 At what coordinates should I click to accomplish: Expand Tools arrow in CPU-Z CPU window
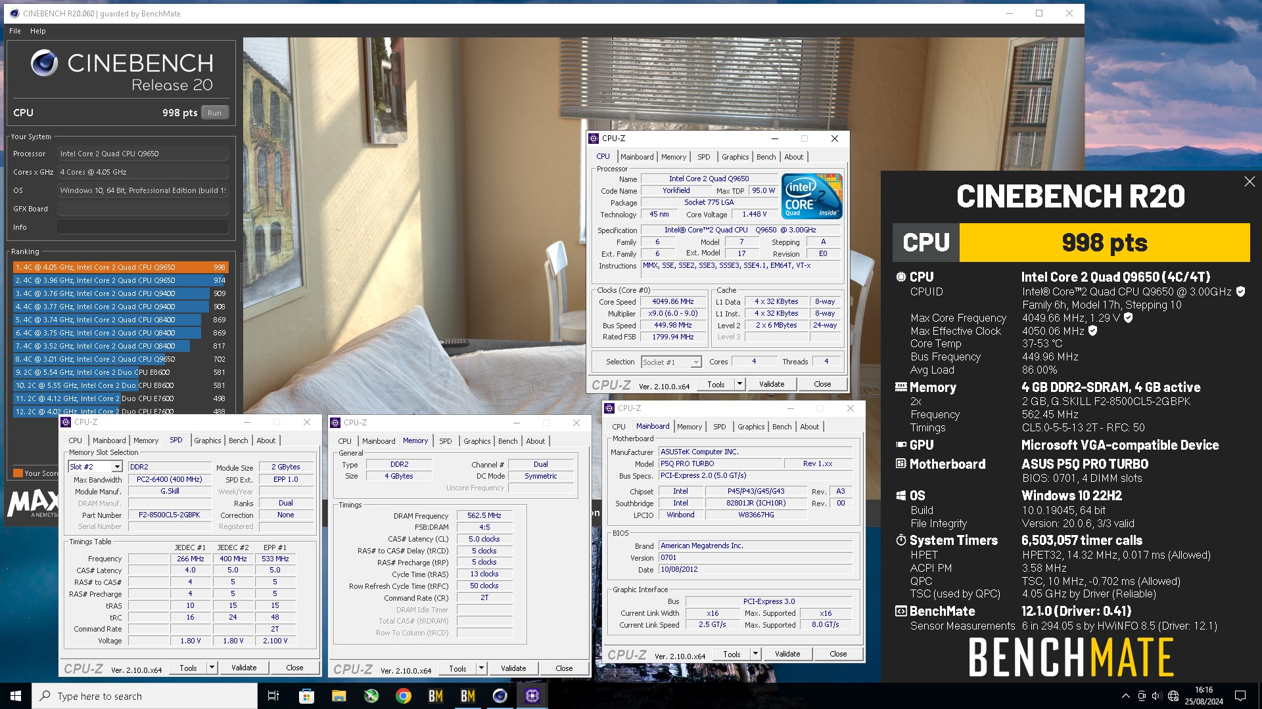click(x=739, y=384)
